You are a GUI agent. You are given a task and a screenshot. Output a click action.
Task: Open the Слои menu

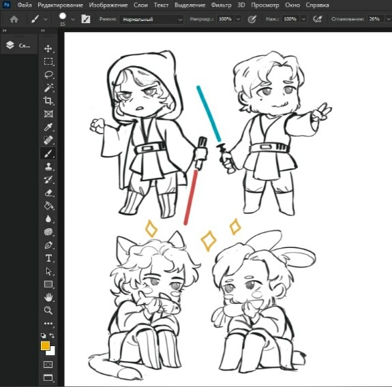[x=140, y=5]
